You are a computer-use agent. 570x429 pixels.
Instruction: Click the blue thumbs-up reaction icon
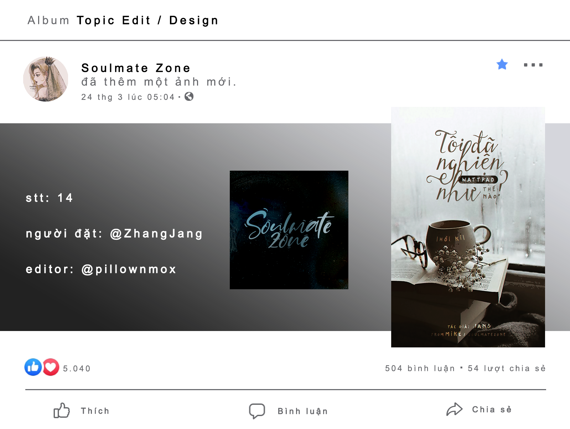[x=33, y=367]
